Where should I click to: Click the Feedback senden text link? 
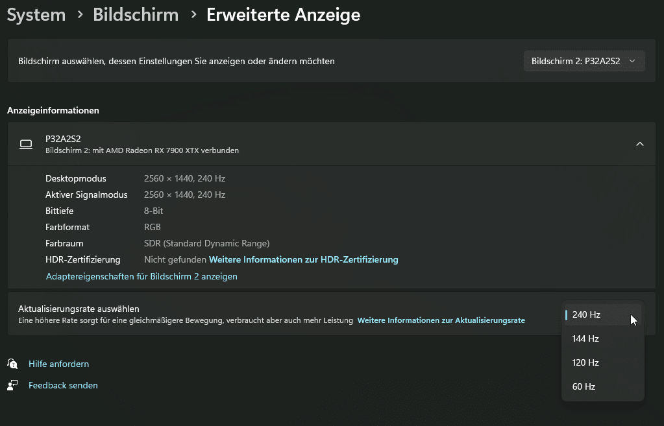coord(63,385)
